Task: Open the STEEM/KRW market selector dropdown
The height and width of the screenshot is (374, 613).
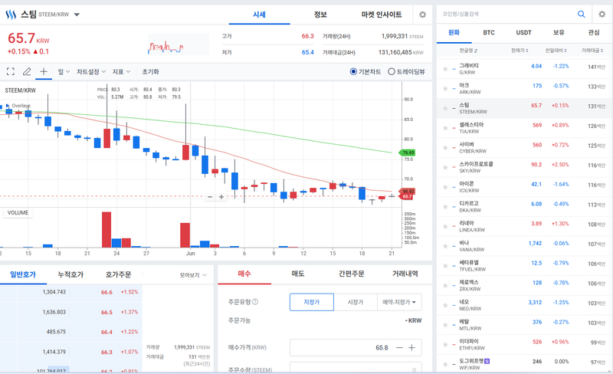Action: (77, 15)
